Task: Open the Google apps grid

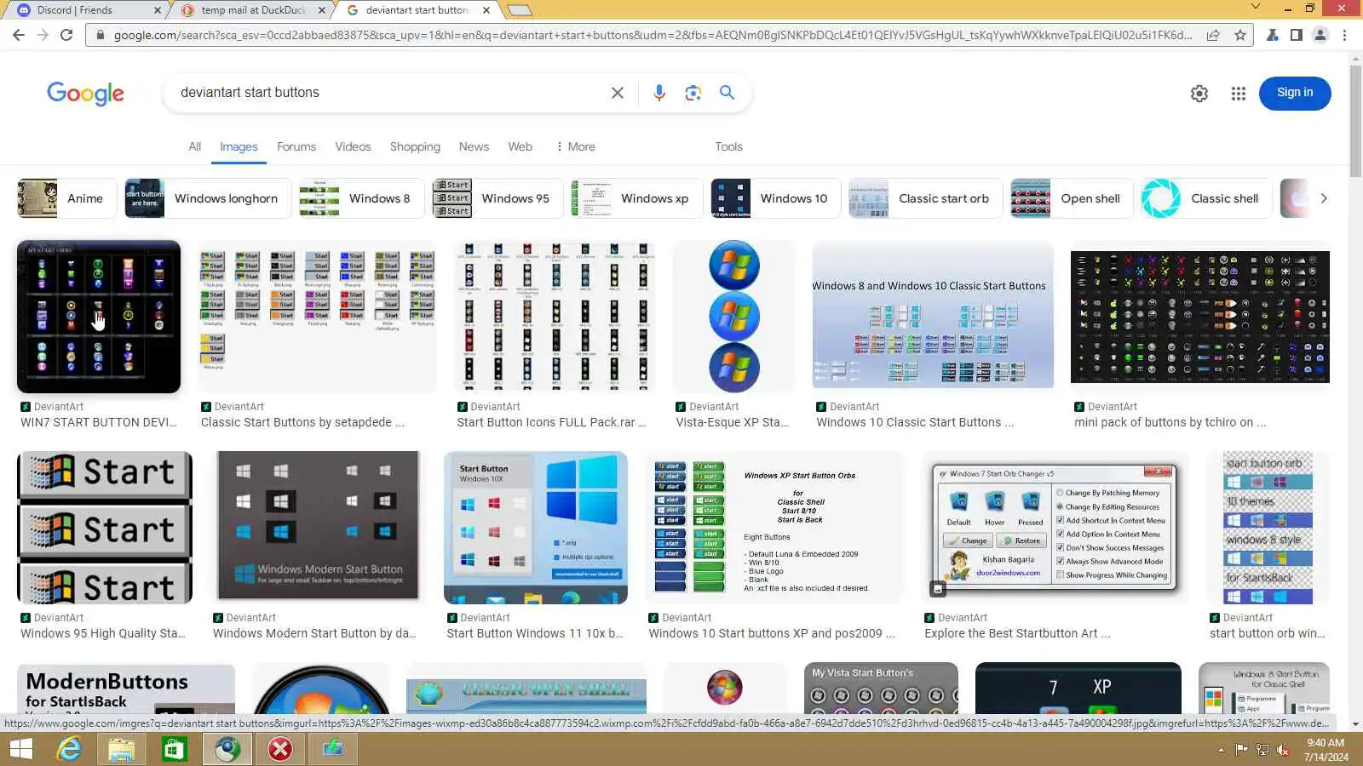Action: pos(1239,94)
